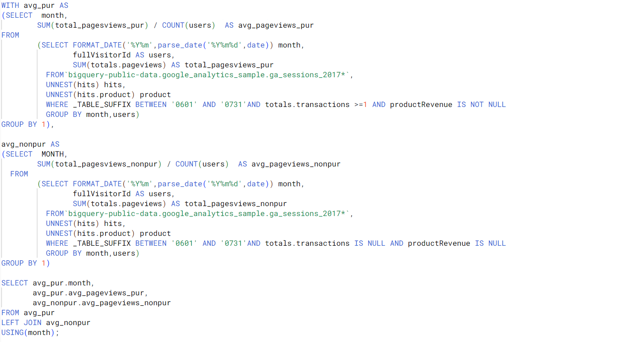
Task: Select the final SELECT statement keyword
Action: (x=14, y=283)
